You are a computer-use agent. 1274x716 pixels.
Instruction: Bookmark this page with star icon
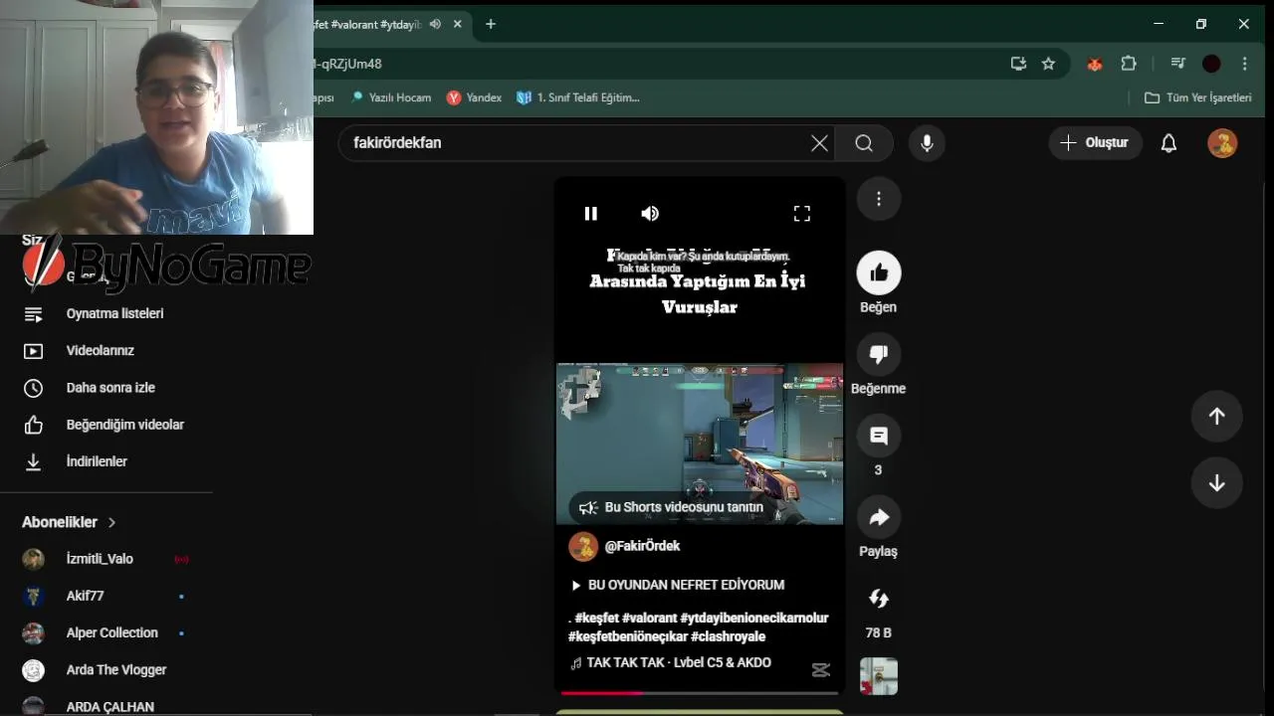[x=1048, y=64]
